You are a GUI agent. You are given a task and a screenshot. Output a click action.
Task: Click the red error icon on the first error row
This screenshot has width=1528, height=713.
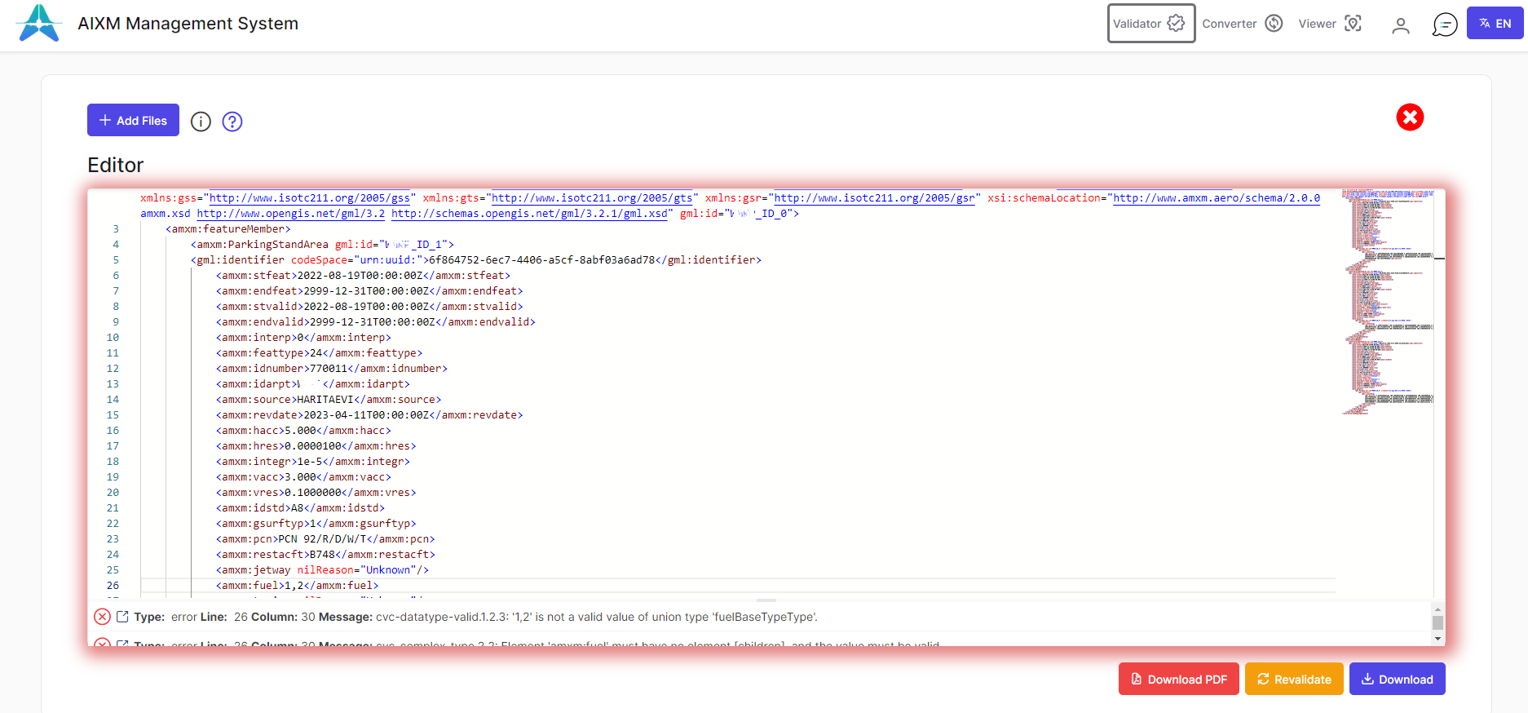click(102, 617)
